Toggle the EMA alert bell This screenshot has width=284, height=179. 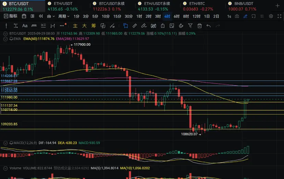(11, 39)
